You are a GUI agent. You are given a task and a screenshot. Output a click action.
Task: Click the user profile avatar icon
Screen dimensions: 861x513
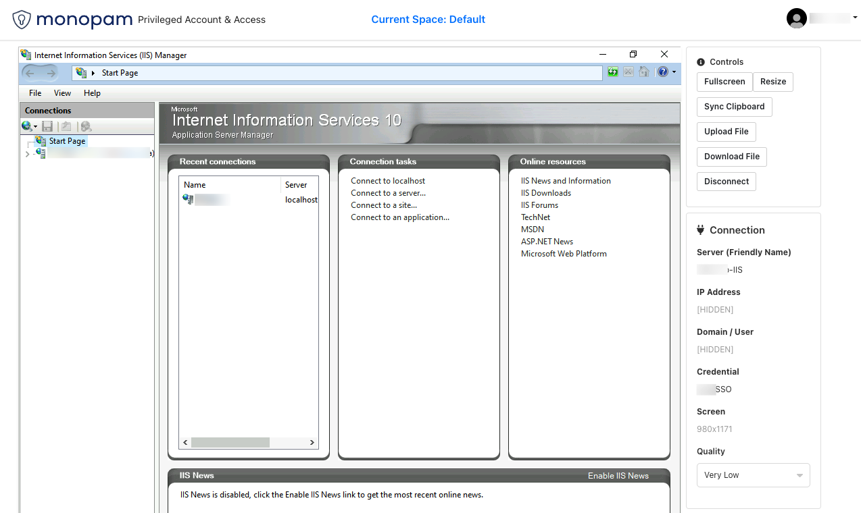tap(797, 19)
